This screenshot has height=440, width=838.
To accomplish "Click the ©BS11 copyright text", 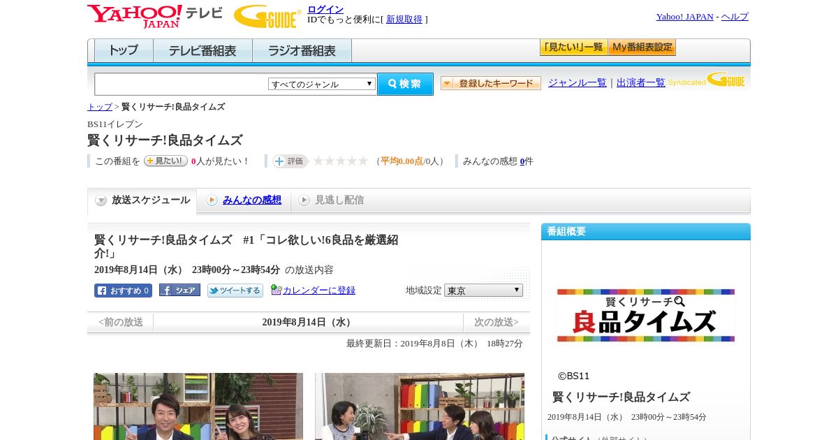I will [573, 376].
